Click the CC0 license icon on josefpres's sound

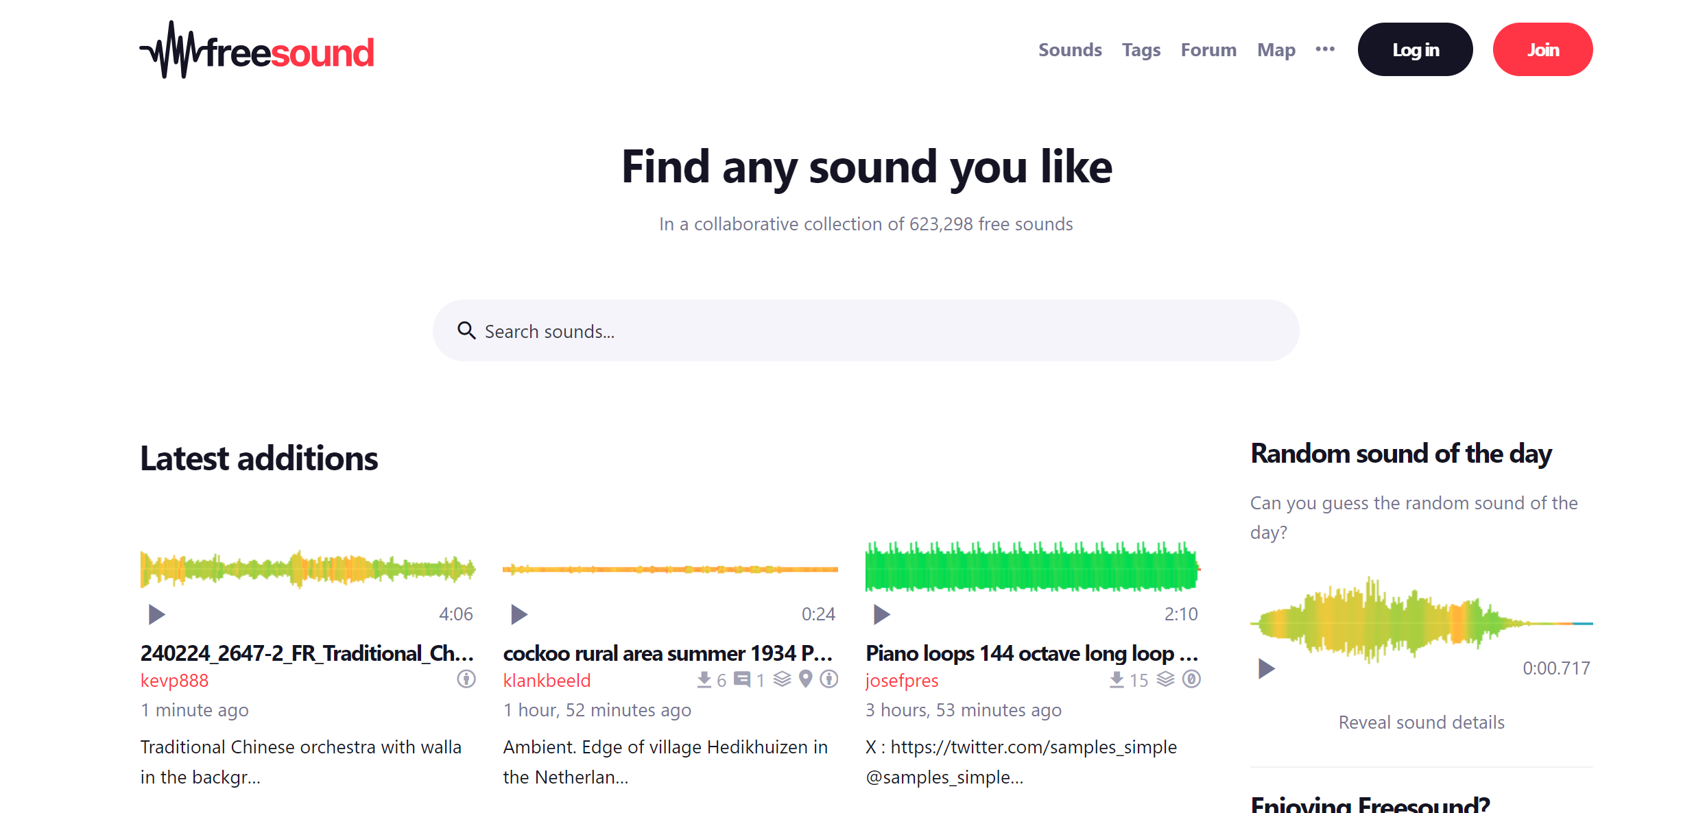pos(1192,679)
